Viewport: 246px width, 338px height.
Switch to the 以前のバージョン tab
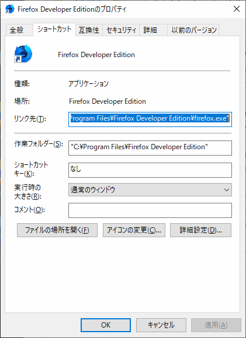tap(193, 30)
